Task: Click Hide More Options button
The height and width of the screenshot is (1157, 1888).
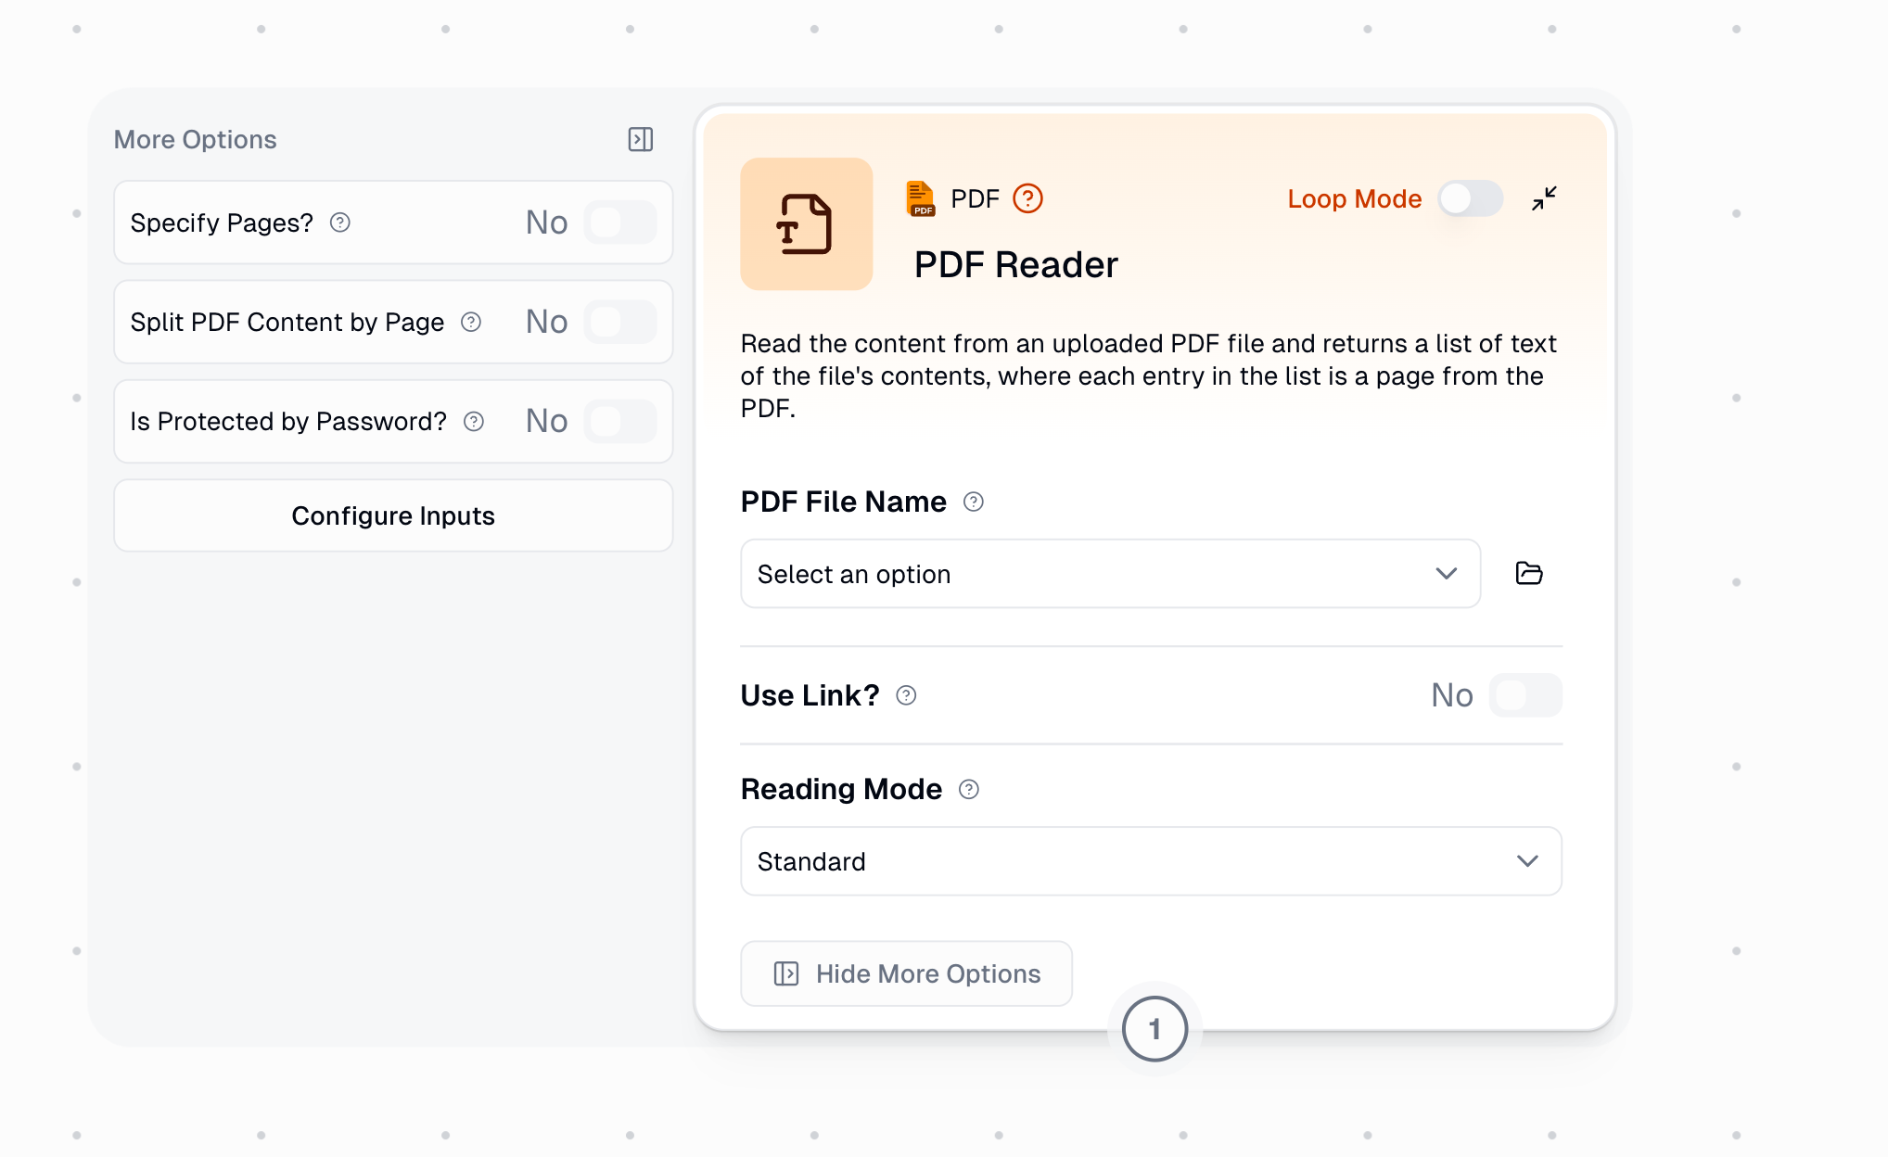Action: pyautogui.click(x=906, y=973)
